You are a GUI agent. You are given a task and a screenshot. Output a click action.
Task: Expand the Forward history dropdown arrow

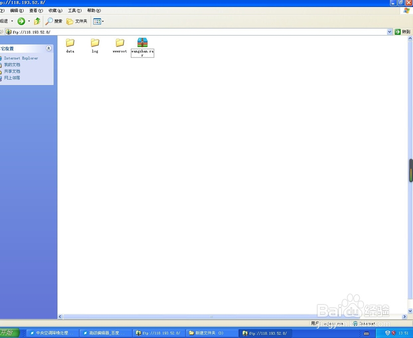click(x=29, y=21)
